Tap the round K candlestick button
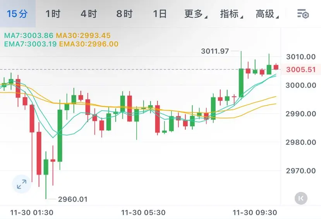The width and height of the screenshot is (321, 219). click(x=301, y=198)
